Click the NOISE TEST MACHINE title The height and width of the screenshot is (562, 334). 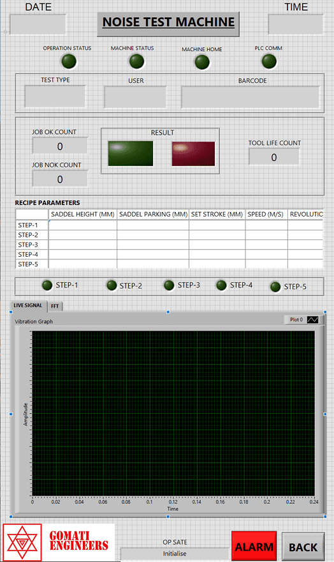click(x=168, y=22)
